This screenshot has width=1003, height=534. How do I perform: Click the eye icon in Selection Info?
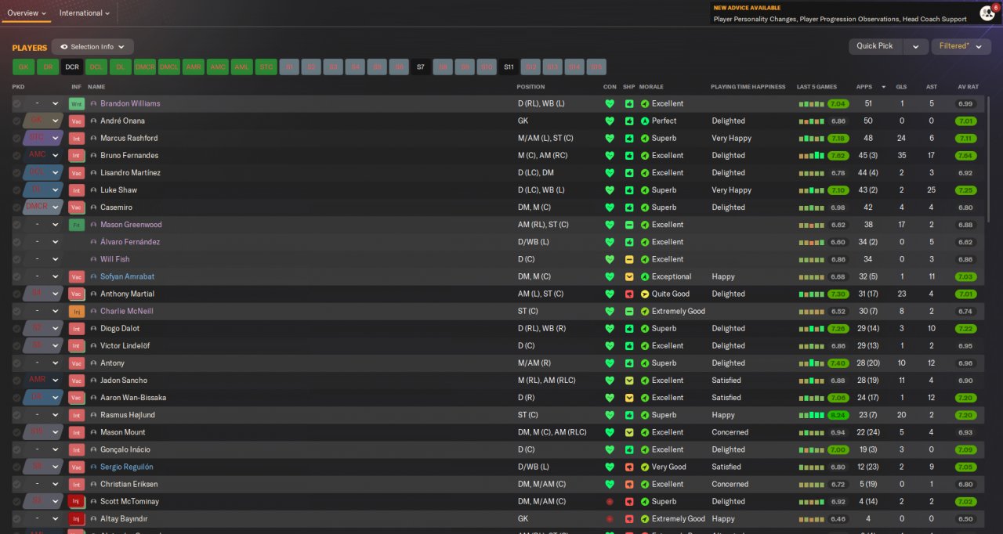(x=64, y=47)
